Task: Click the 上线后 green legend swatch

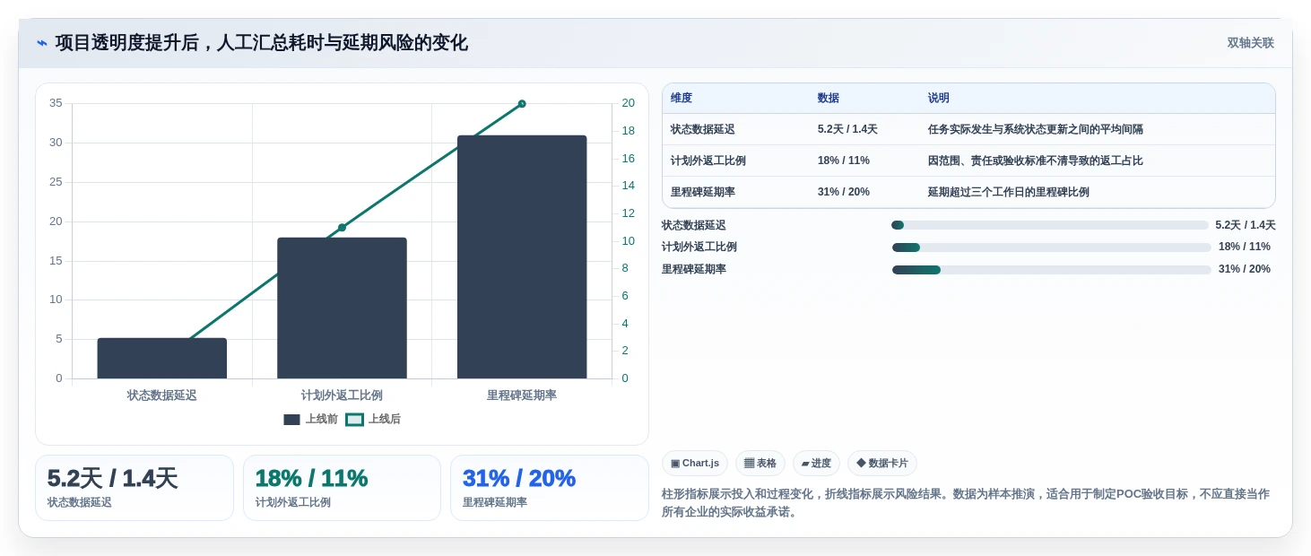Action: (354, 420)
